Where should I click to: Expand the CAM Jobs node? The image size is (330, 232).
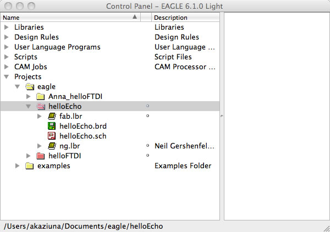click(7, 67)
